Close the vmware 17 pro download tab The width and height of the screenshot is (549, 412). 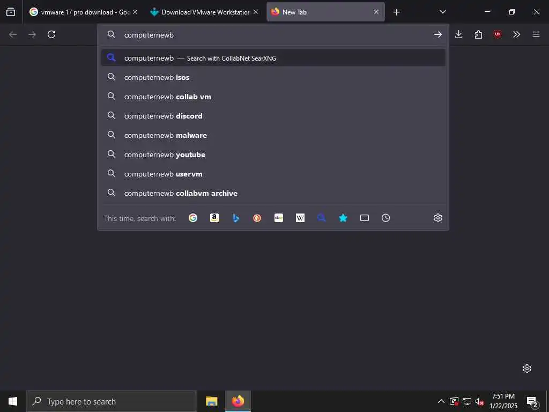coord(135,12)
